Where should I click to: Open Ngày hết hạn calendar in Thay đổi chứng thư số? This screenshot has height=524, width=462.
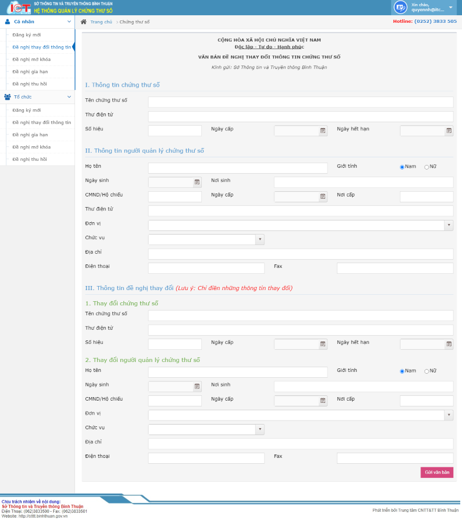click(449, 344)
